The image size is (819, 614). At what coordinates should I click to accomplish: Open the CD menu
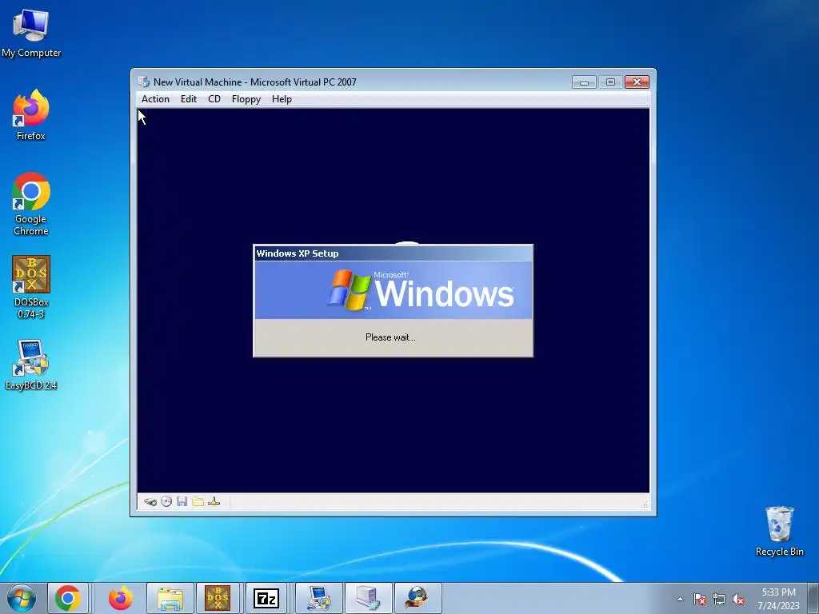coord(214,98)
